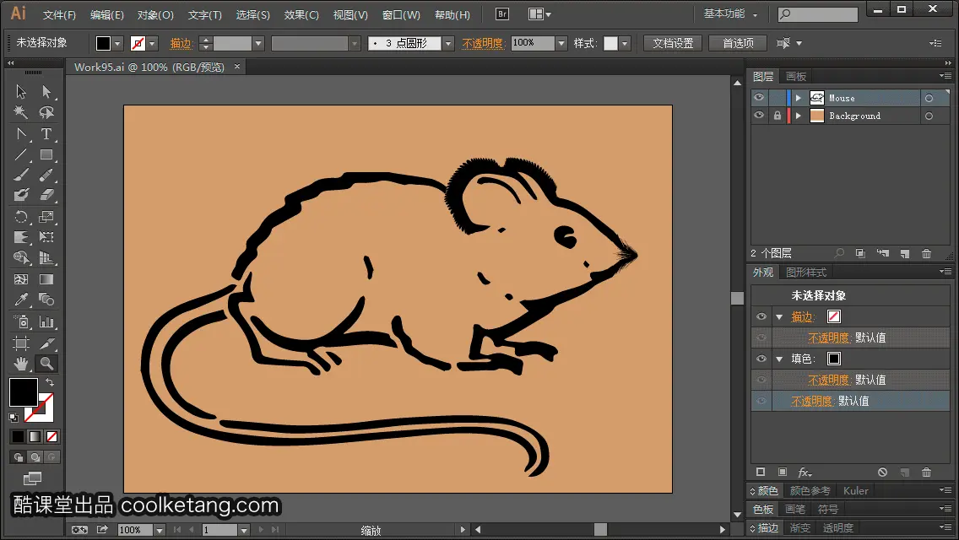Screen dimensions: 959x540
Task: Toggle fill attribute visibility in Appearance
Action: pos(761,359)
